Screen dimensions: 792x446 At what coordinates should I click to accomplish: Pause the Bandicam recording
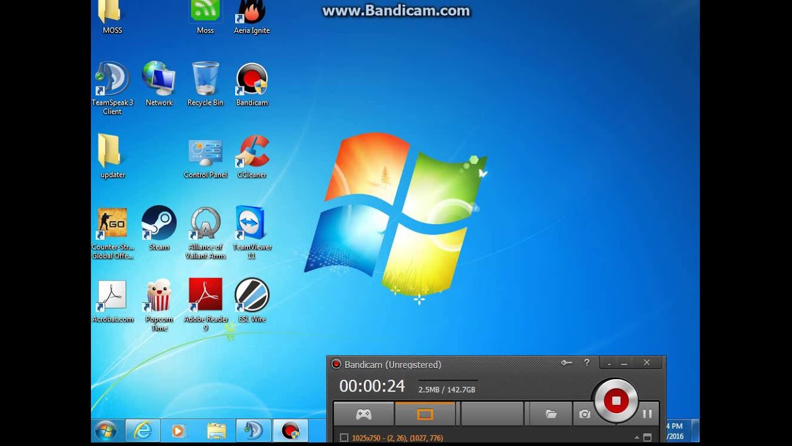pos(647,414)
